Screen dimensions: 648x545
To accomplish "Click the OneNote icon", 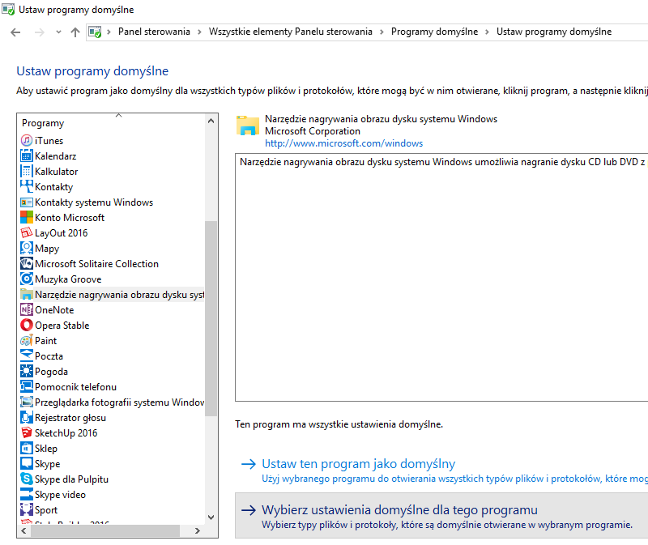I will pos(27,309).
